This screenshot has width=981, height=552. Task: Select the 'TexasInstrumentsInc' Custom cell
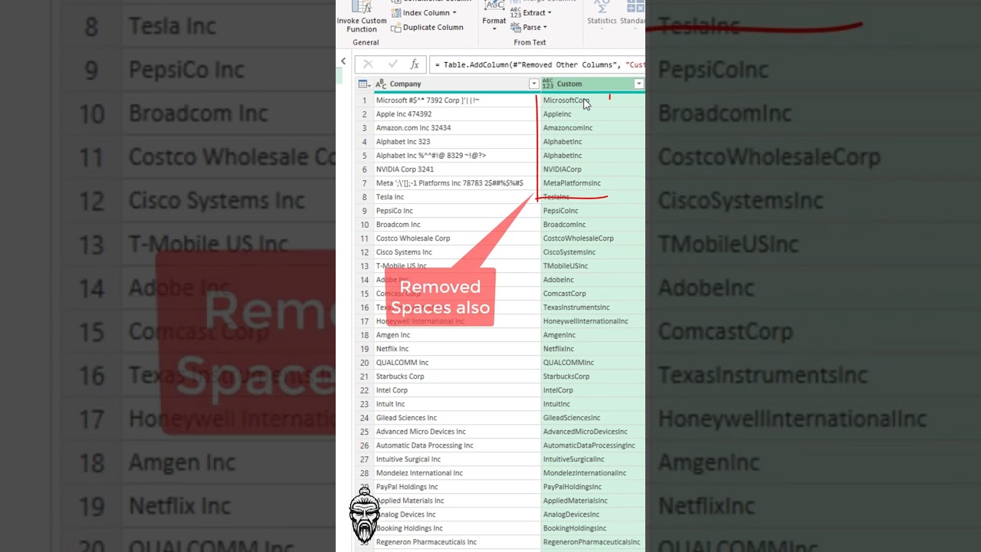point(592,307)
